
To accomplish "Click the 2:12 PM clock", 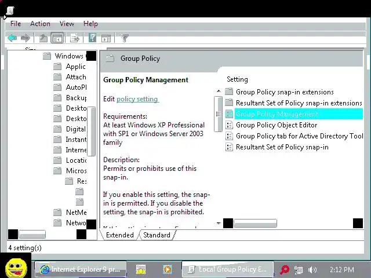I will tap(341, 269).
